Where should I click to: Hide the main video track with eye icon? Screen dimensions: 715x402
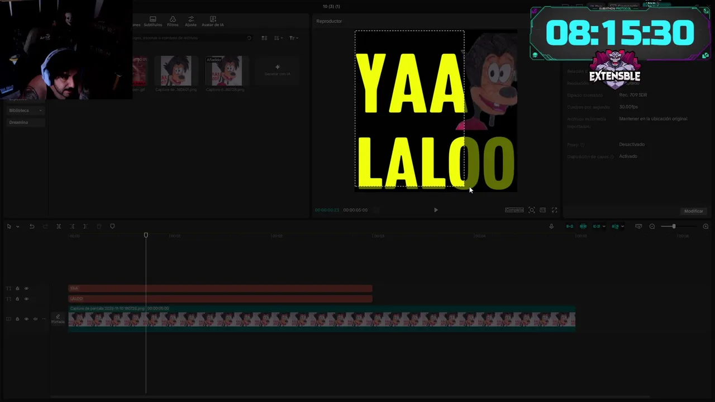[x=26, y=319]
